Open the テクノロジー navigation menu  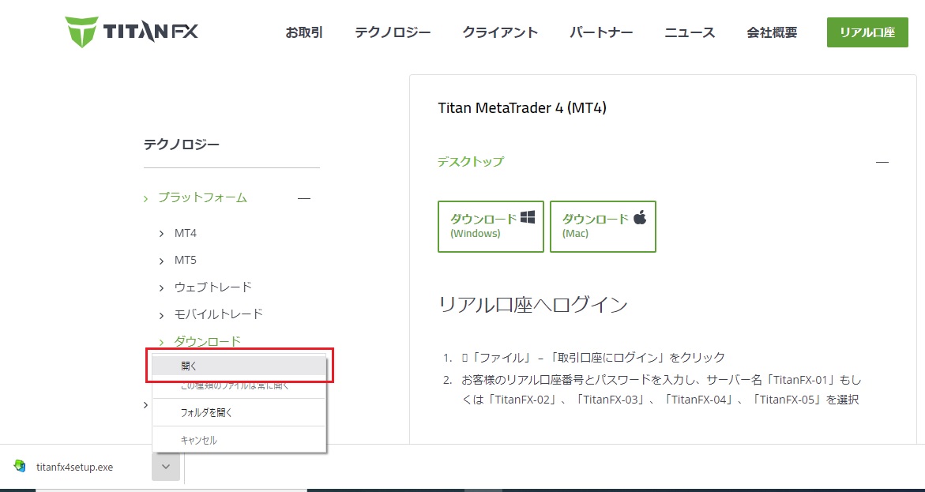click(x=393, y=32)
